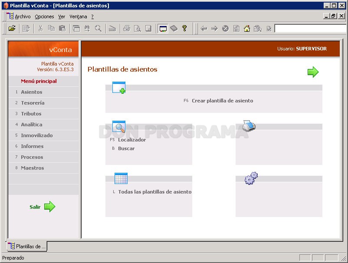Click the stop navigation toolbar icon
This screenshot has width=348, height=263.
(226, 29)
